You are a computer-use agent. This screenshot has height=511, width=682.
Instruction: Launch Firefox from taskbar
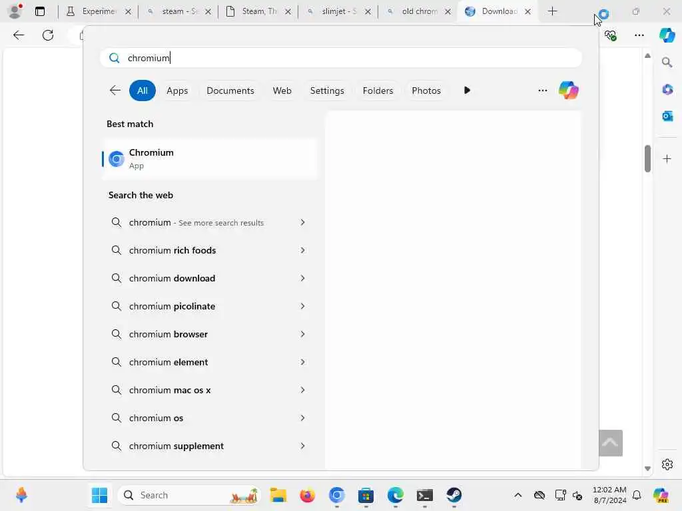(x=308, y=495)
